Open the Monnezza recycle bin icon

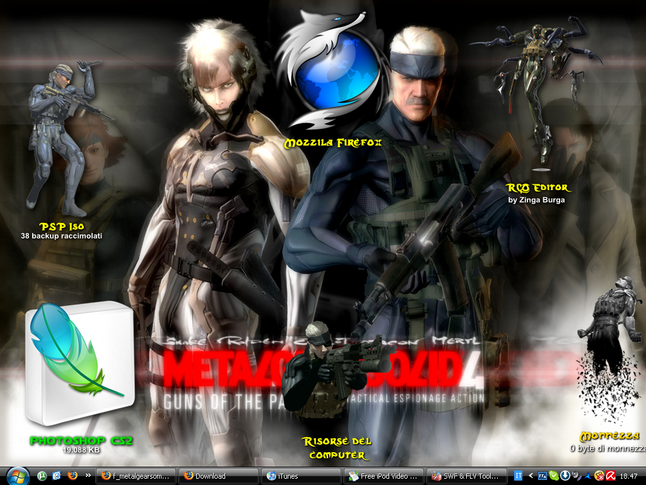tap(610, 350)
